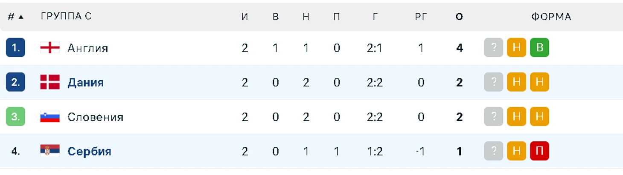
Task: Click the ФОРМА column header
Action: tap(551, 17)
